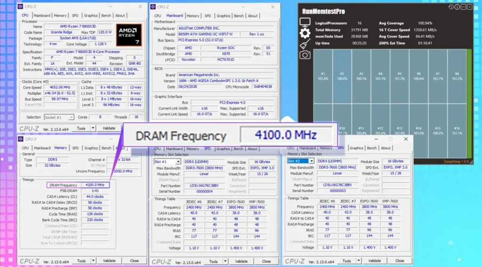Click the AMD Ryzen 7 logo image

tap(129, 35)
